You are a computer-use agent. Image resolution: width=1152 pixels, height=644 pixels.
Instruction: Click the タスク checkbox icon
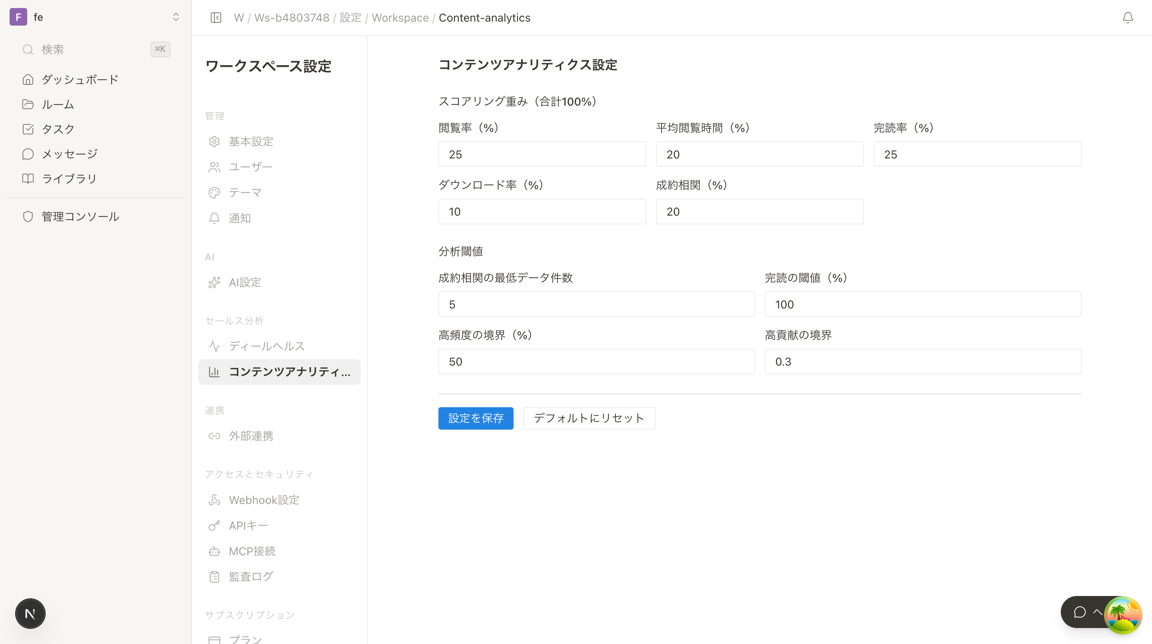(x=28, y=129)
